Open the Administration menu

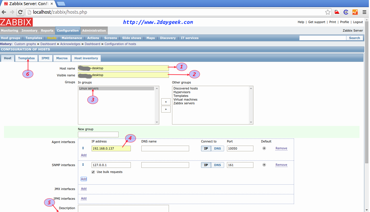click(94, 30)
